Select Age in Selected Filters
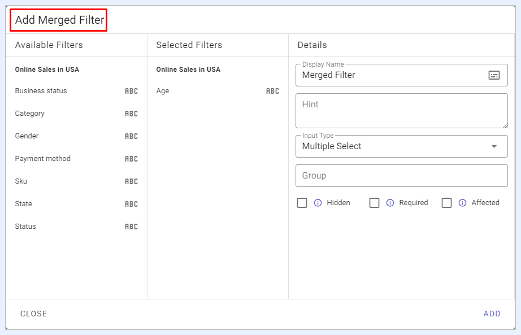This screenshot has width=521, height=335. pyautogui.click(x=218, y=91)
